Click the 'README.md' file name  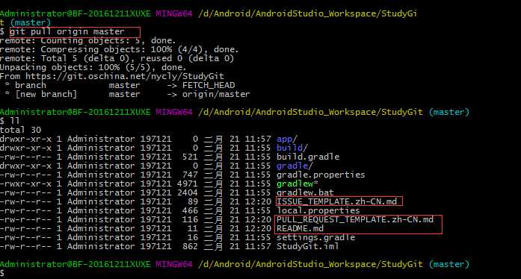point(300,228)
